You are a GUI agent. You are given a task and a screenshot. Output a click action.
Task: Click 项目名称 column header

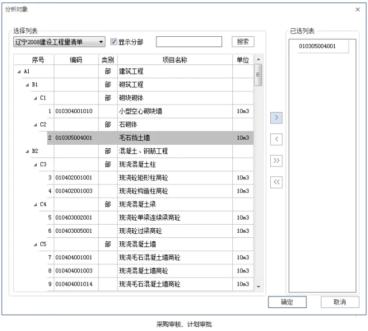(x=175, y=60)
